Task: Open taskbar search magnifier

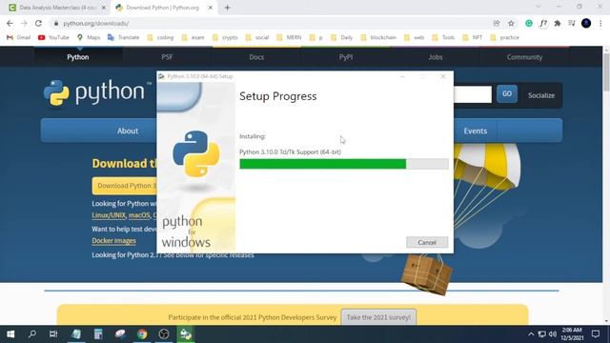Action: (x=32, y=334)
